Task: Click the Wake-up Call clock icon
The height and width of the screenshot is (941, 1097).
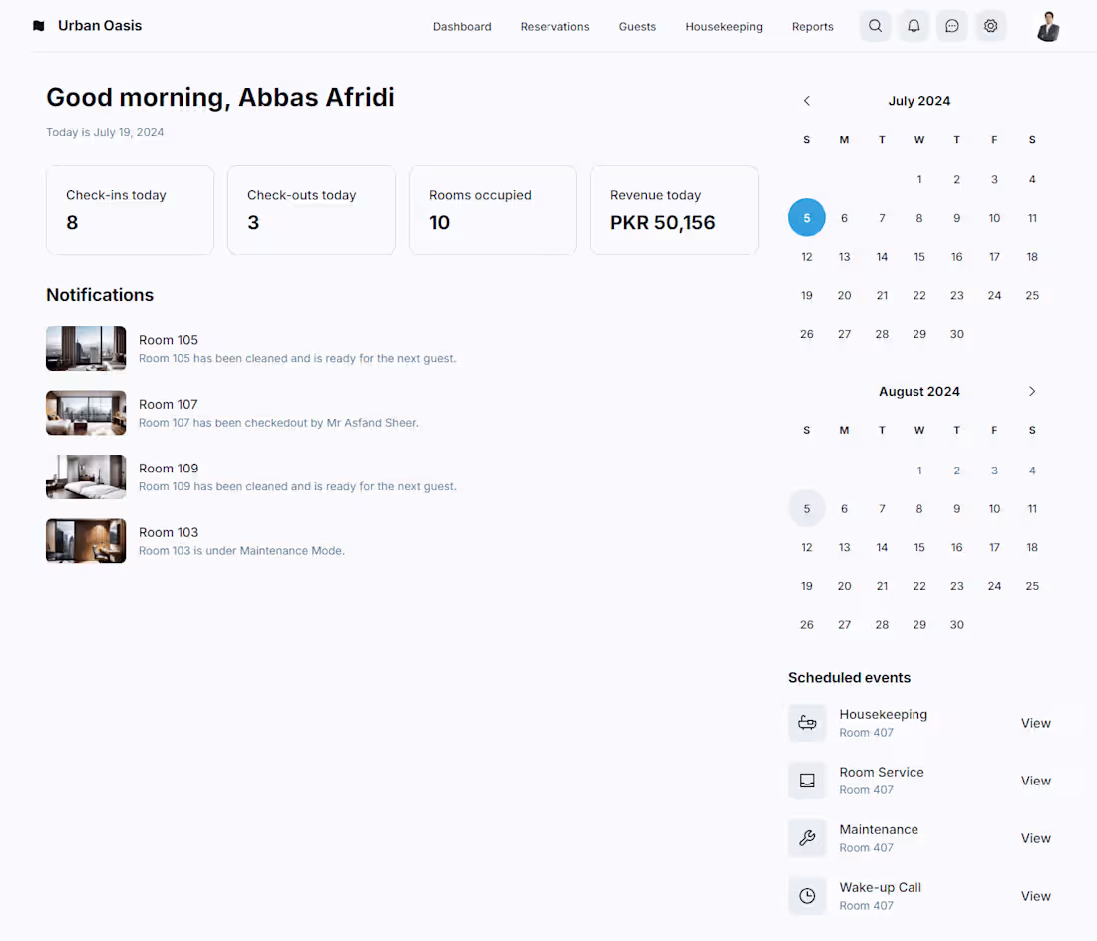Action: point(807,896)
